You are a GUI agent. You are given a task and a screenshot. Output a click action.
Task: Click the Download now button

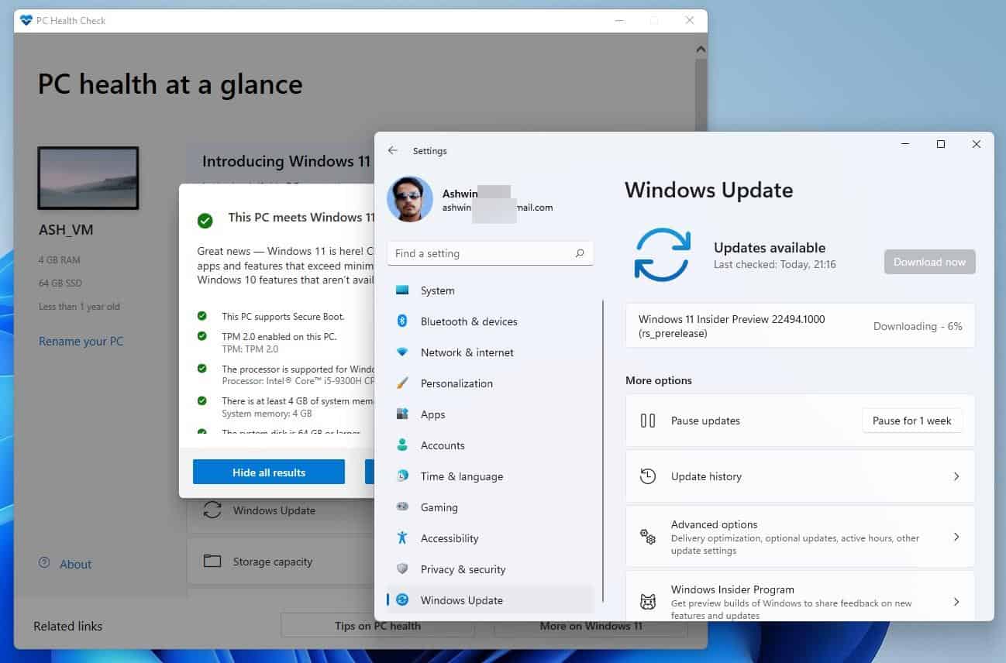[x=929, y=262]
